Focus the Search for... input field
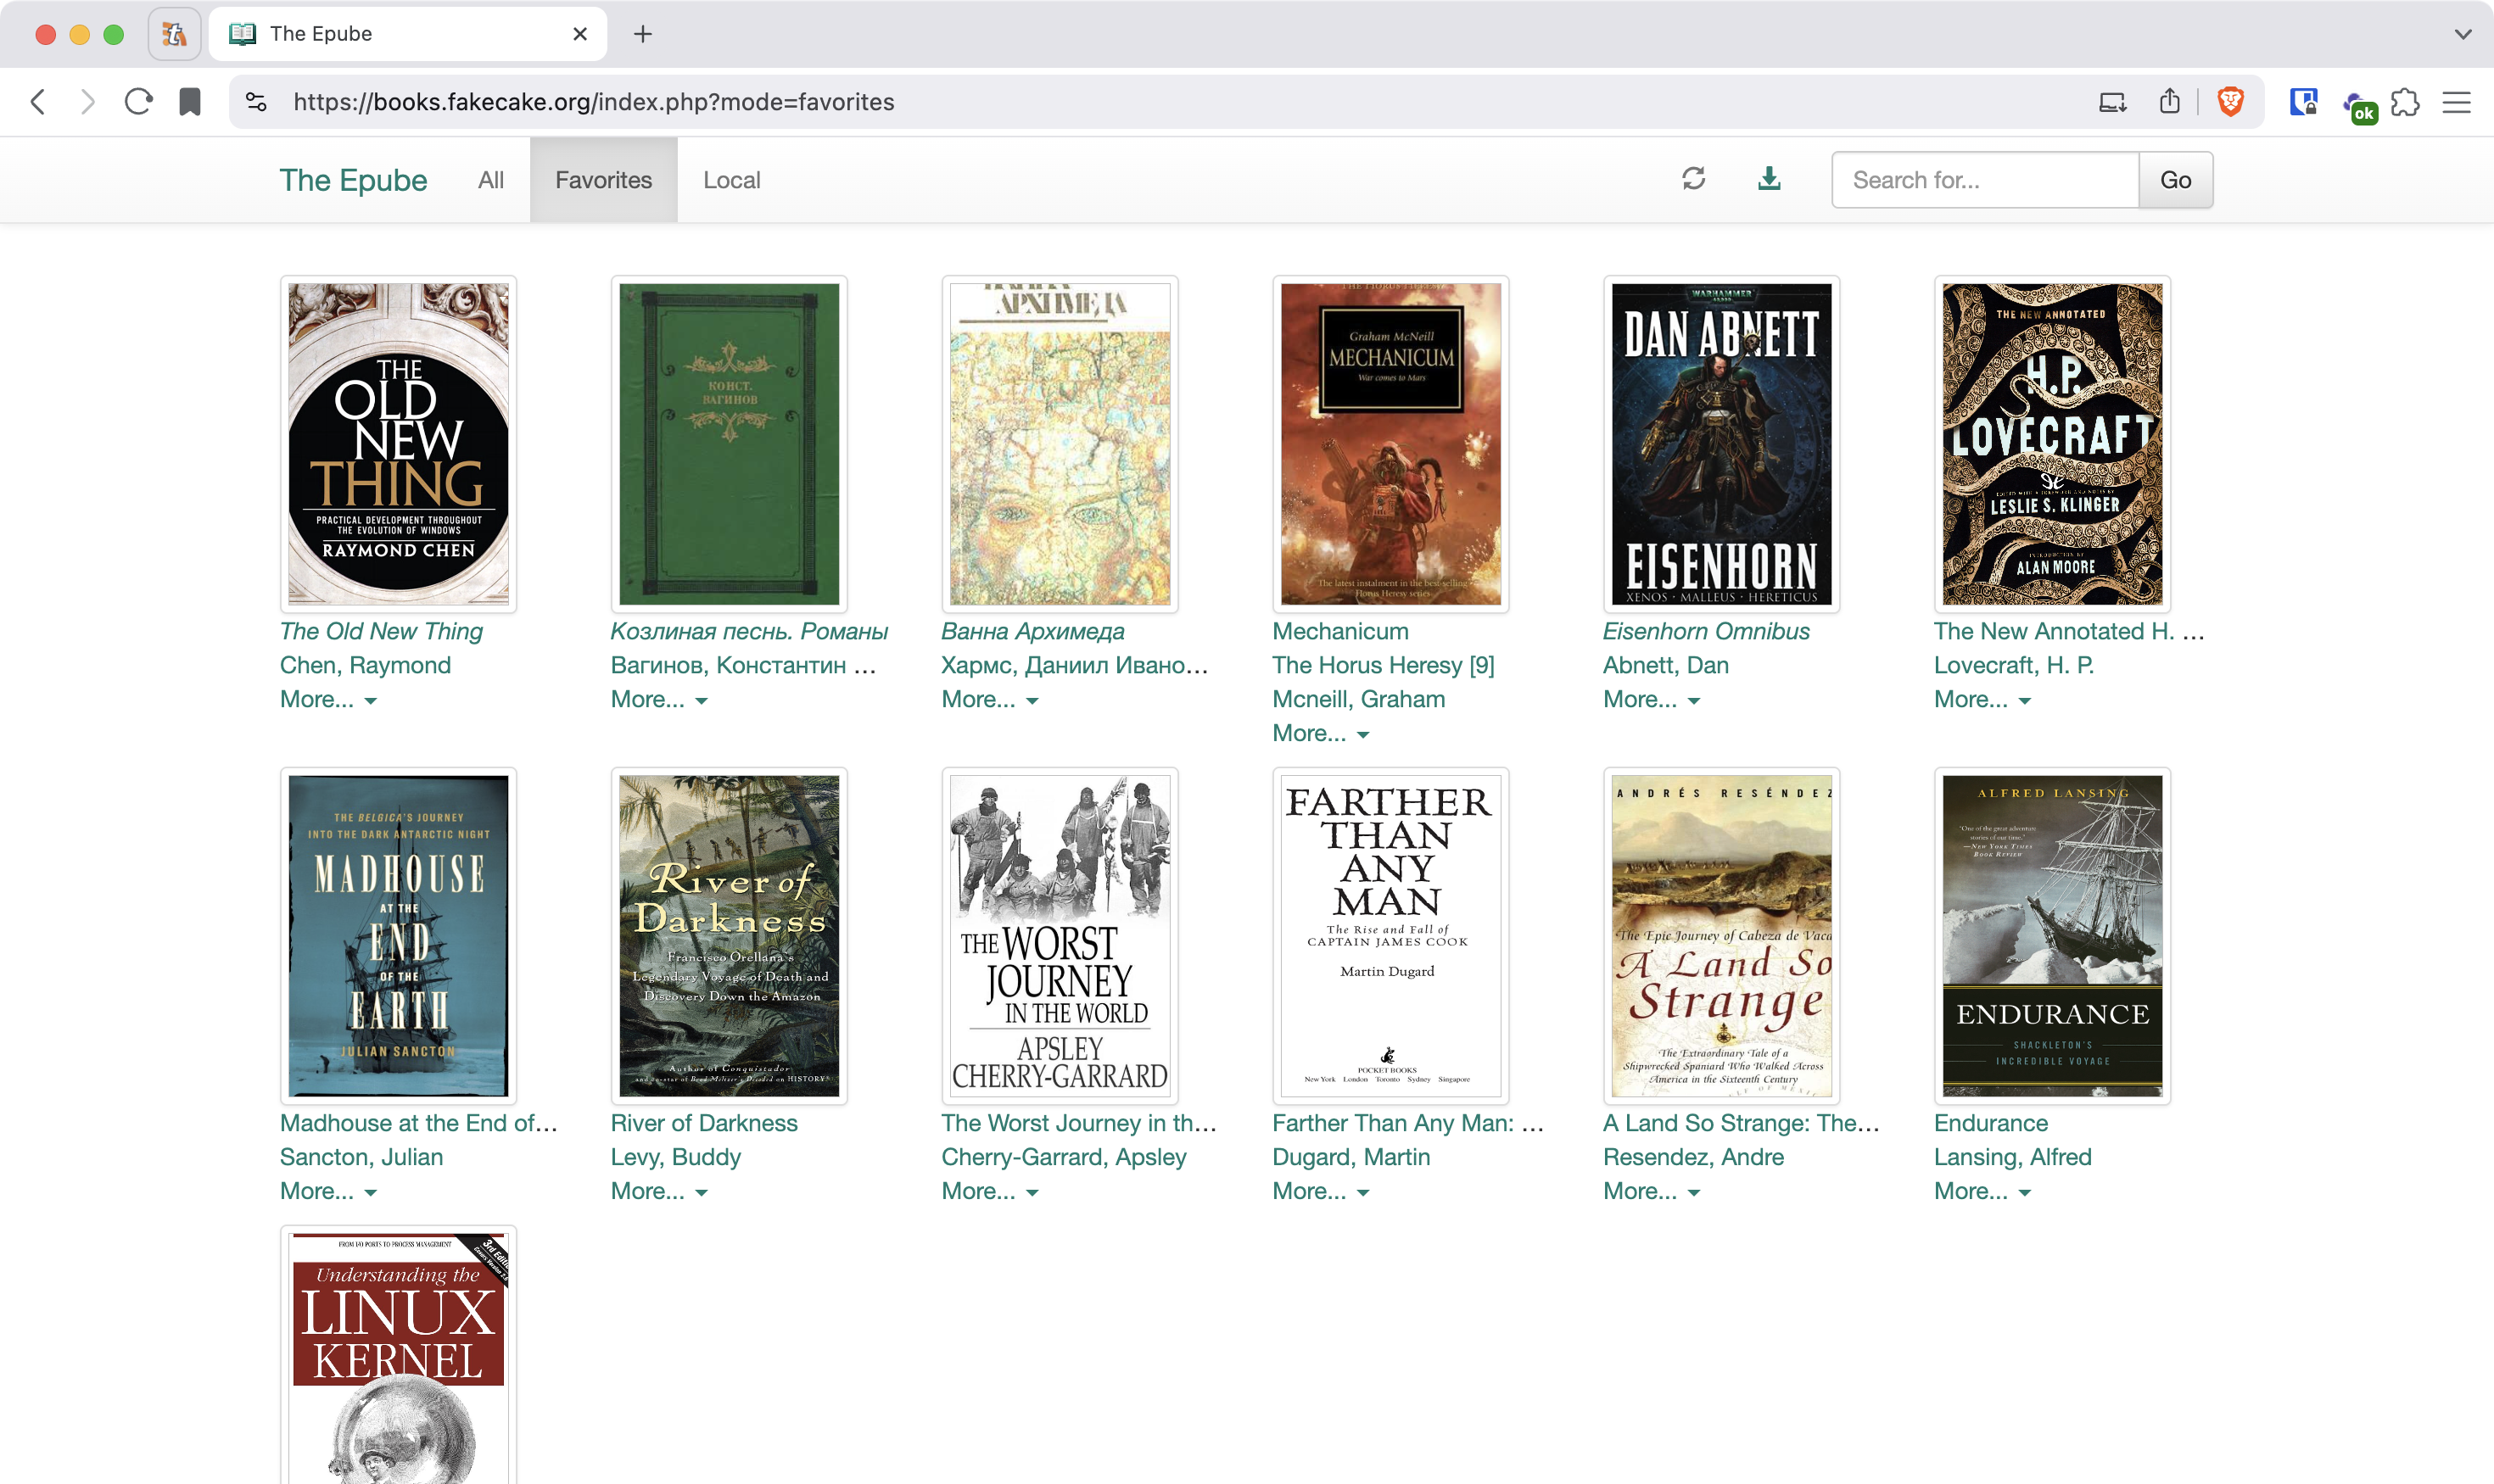 pyautogui.click(x=1985, y=180)
